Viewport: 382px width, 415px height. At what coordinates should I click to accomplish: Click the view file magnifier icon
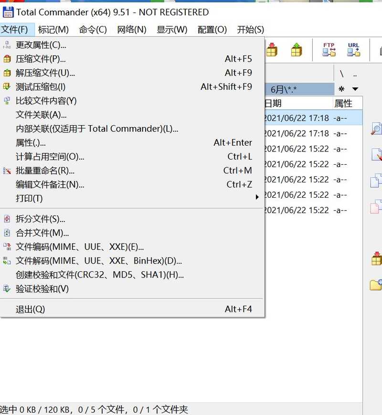(376, 129)
